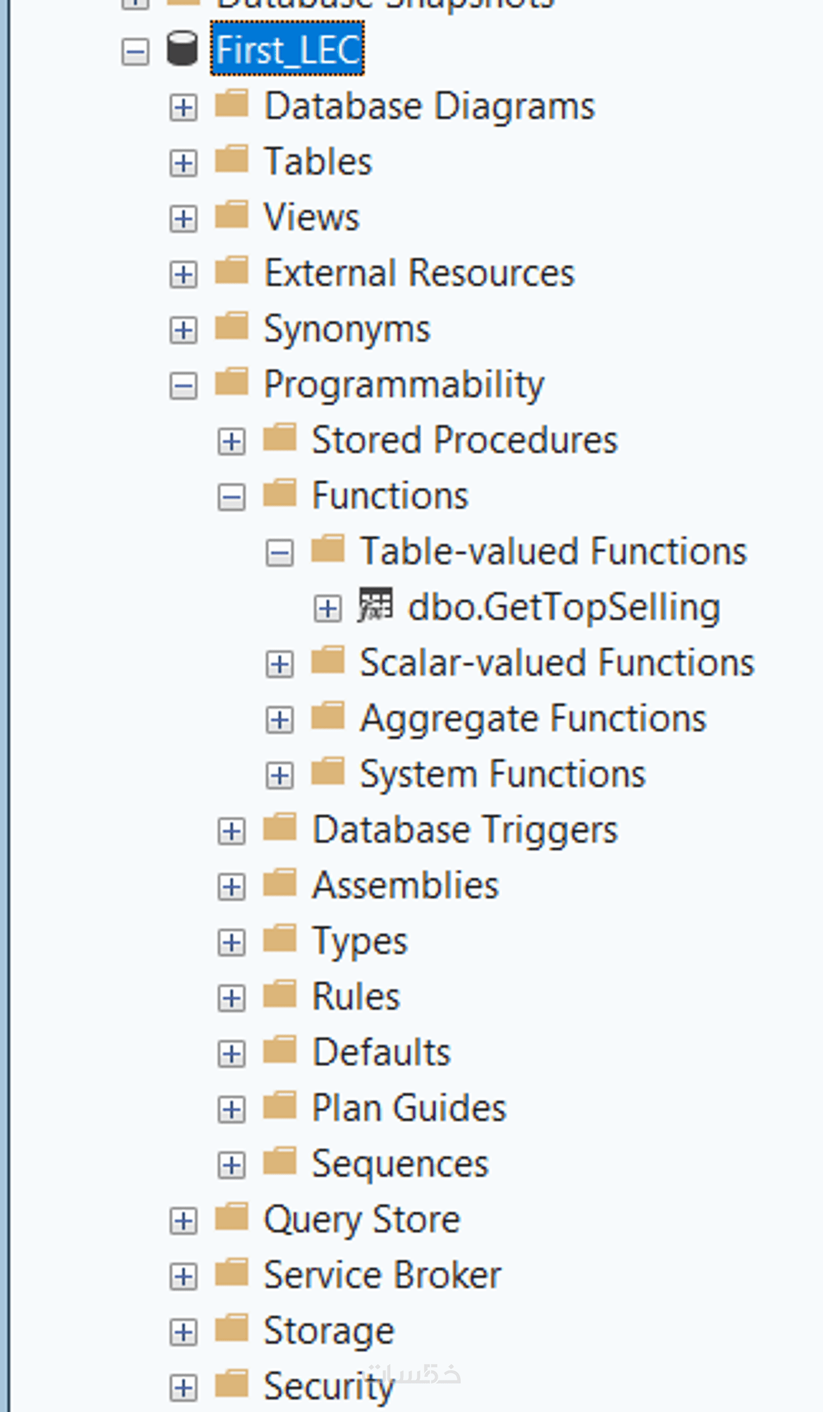823x1412 pixels.
Task: Select the Database Diagrams tree item
Action: click(x=429, y=107)
